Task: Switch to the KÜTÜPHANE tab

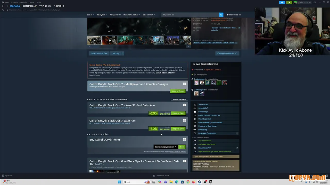Action: 29,6
